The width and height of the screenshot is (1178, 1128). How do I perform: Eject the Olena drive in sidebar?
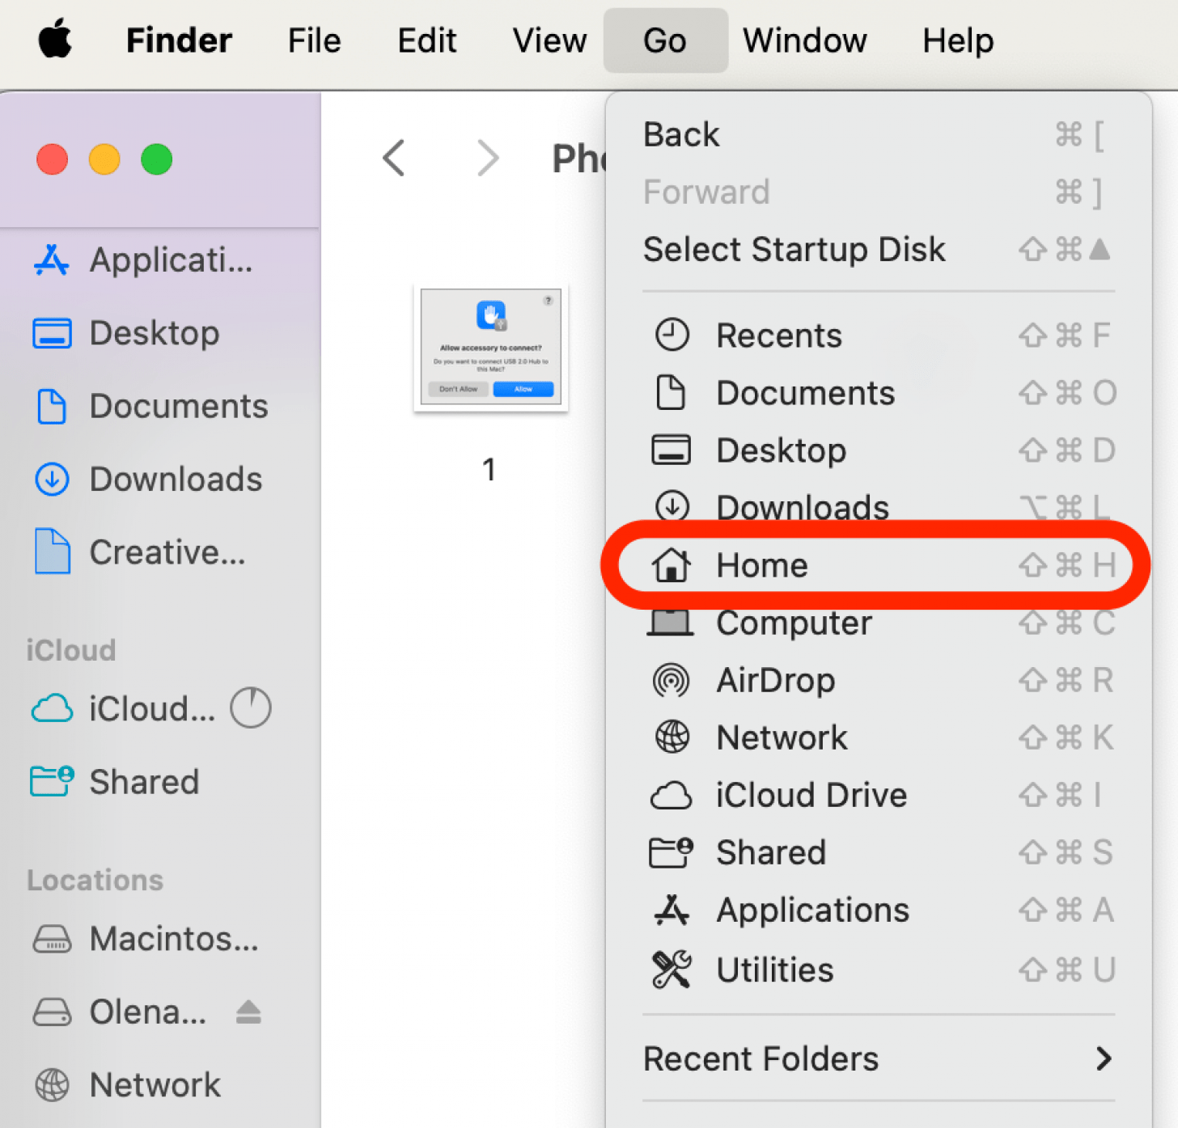(248, 1012)
